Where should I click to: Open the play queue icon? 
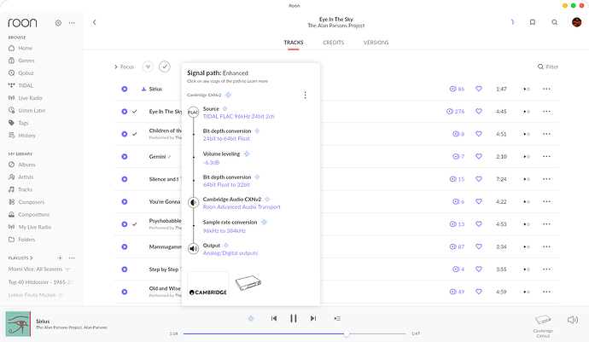click(337, 318)
